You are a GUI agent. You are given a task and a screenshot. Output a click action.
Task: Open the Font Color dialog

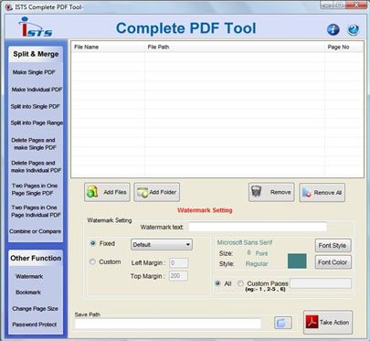(333, 262)
